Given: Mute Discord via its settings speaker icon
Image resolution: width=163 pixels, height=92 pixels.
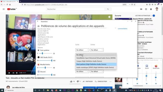Looking at the screenshot, I should click(38, 75).
